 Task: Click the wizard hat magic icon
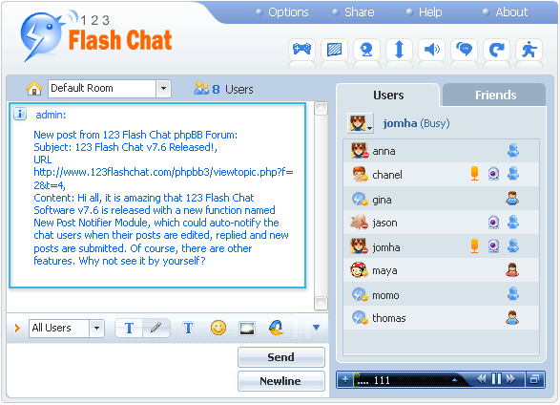[276, 328]
